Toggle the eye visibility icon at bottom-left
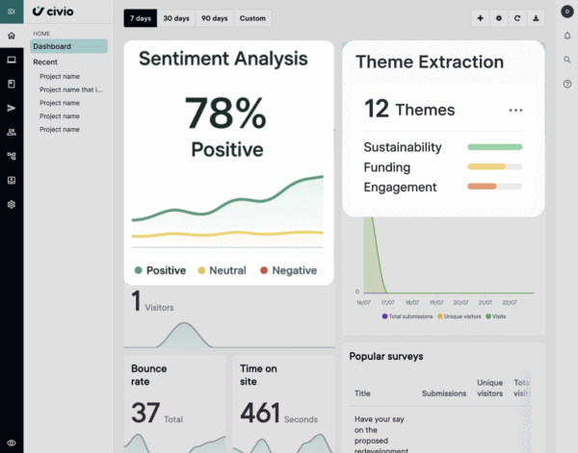The width and height of the screenshot is (578, 453). (x=12, y=441)
